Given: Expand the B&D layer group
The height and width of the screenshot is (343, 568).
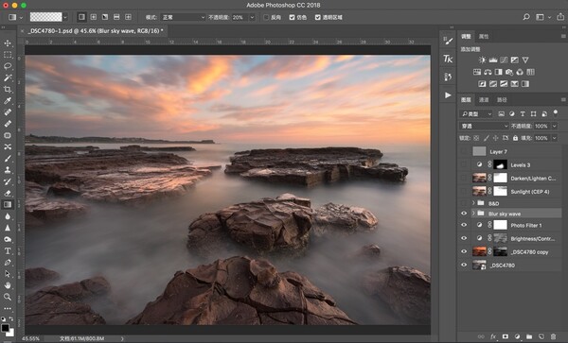Looking at the screenshot, I should tap(473, 203).
